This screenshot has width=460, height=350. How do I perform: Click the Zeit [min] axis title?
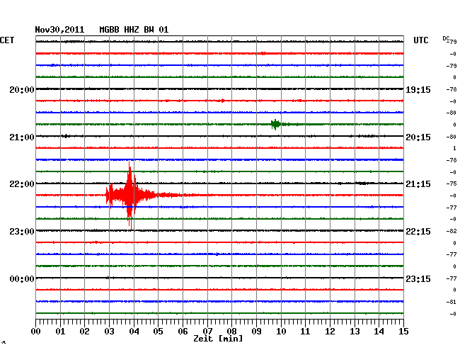218,339
